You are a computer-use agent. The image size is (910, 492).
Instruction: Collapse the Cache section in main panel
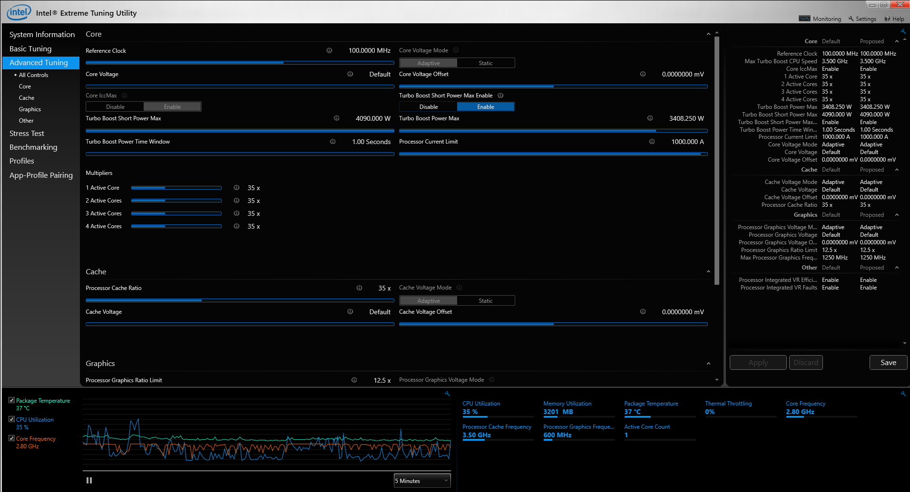[708, 272]
